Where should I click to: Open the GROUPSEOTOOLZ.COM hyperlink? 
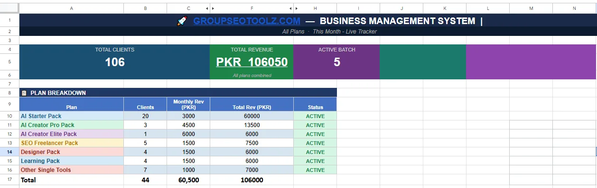coord(247,21)
